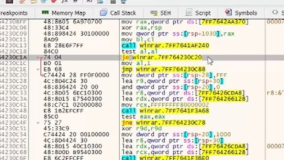Select the 'mov al,1' instruction
Screen dimensions: 284x160
tap(136, 63)
